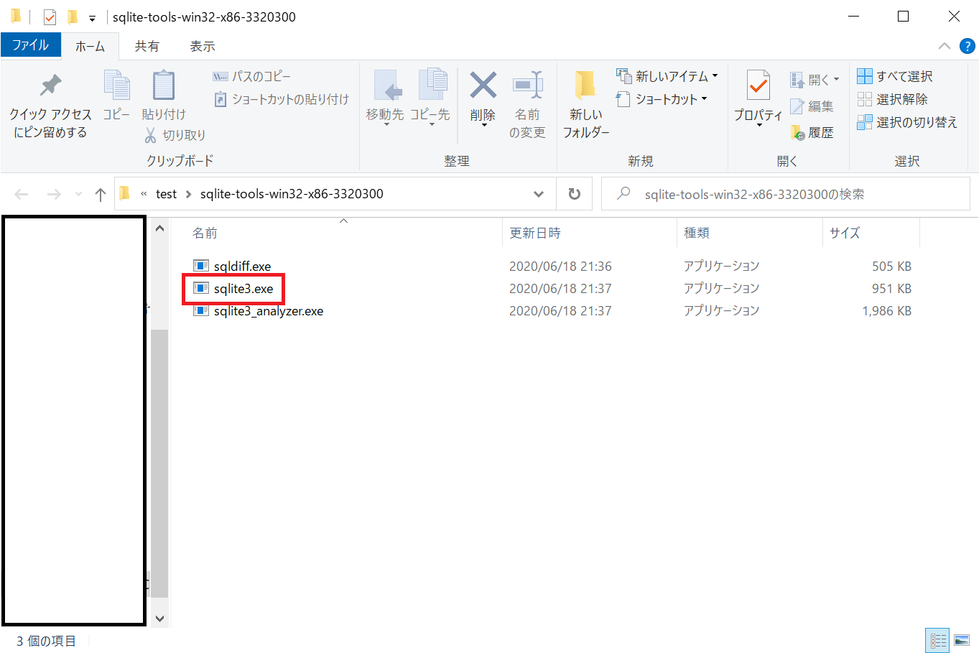Click Paste shortcut (ショートカットの貼り付け)
Image resolution: width=979 pixels, height=653 pixels.
[281, 99]
